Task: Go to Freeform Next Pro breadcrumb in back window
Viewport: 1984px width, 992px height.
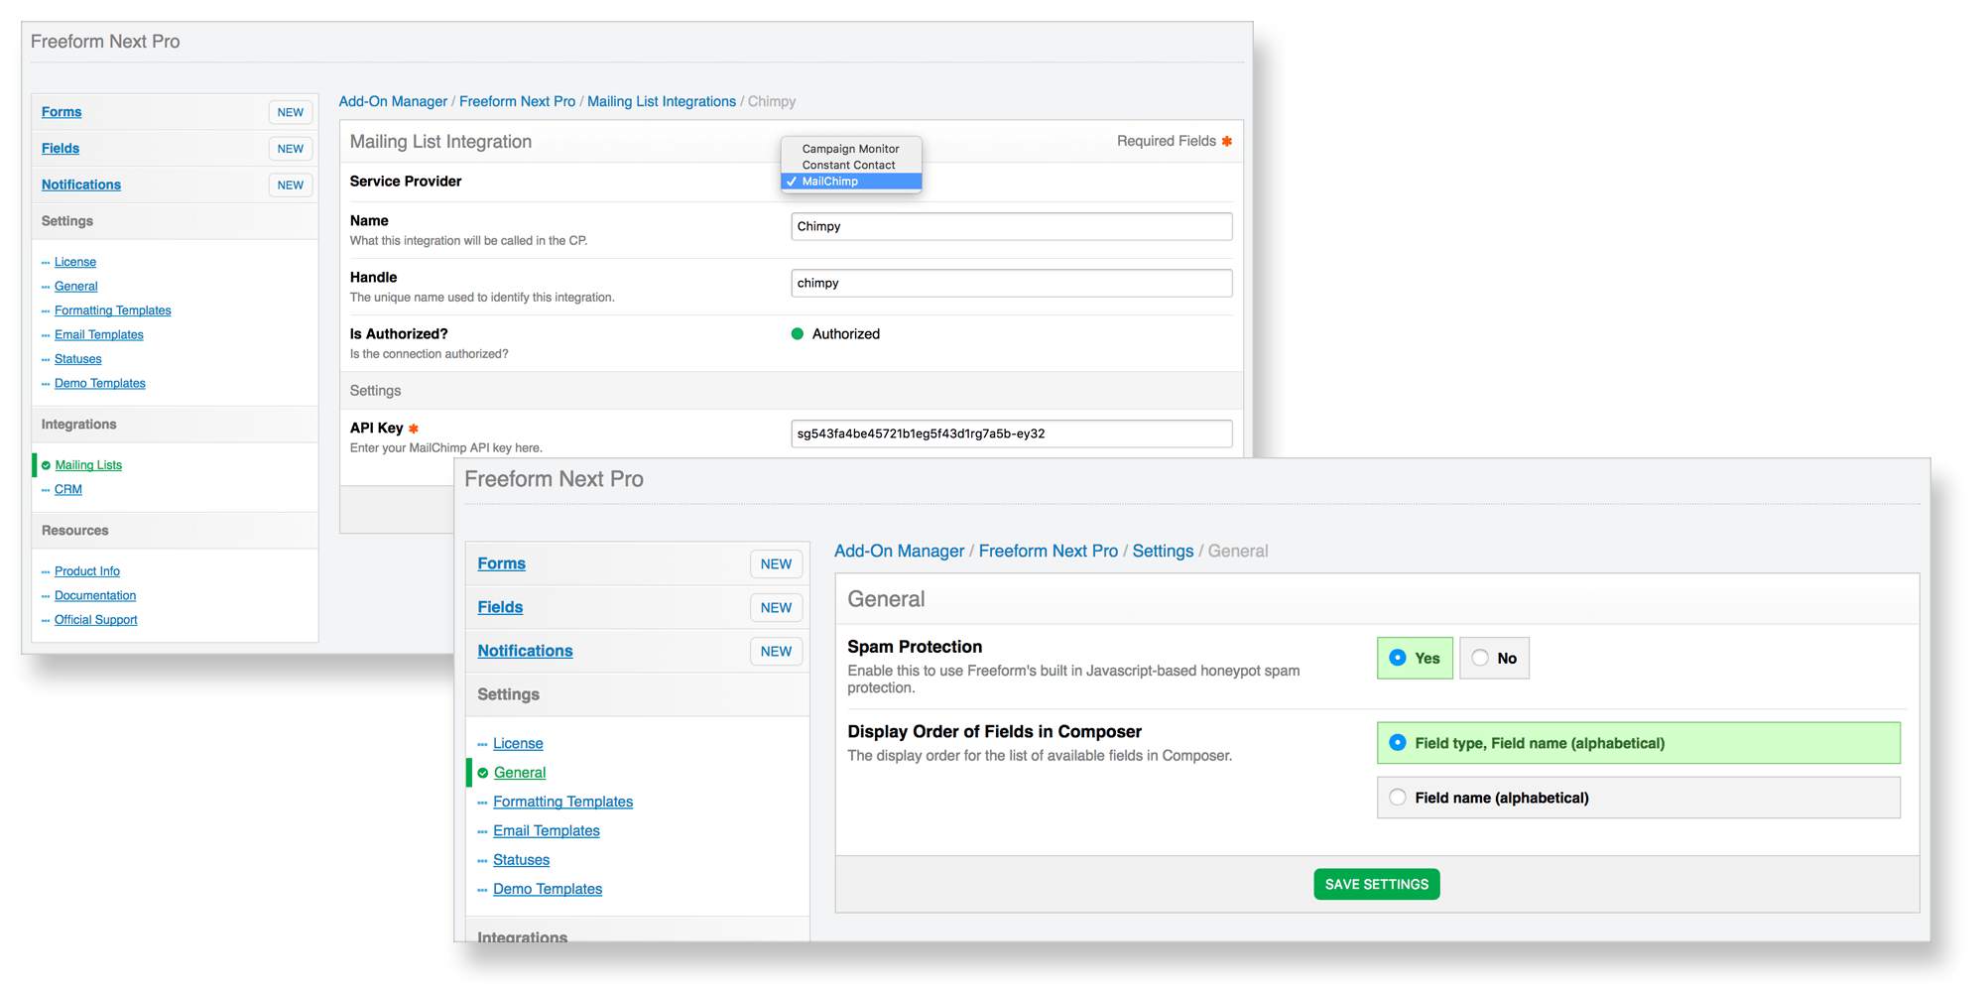Action: (517, 101)
